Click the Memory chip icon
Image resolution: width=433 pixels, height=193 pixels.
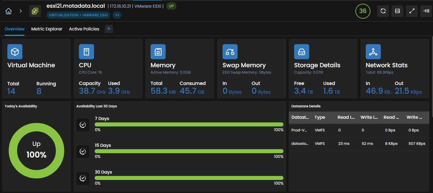[x=158, y=52]
